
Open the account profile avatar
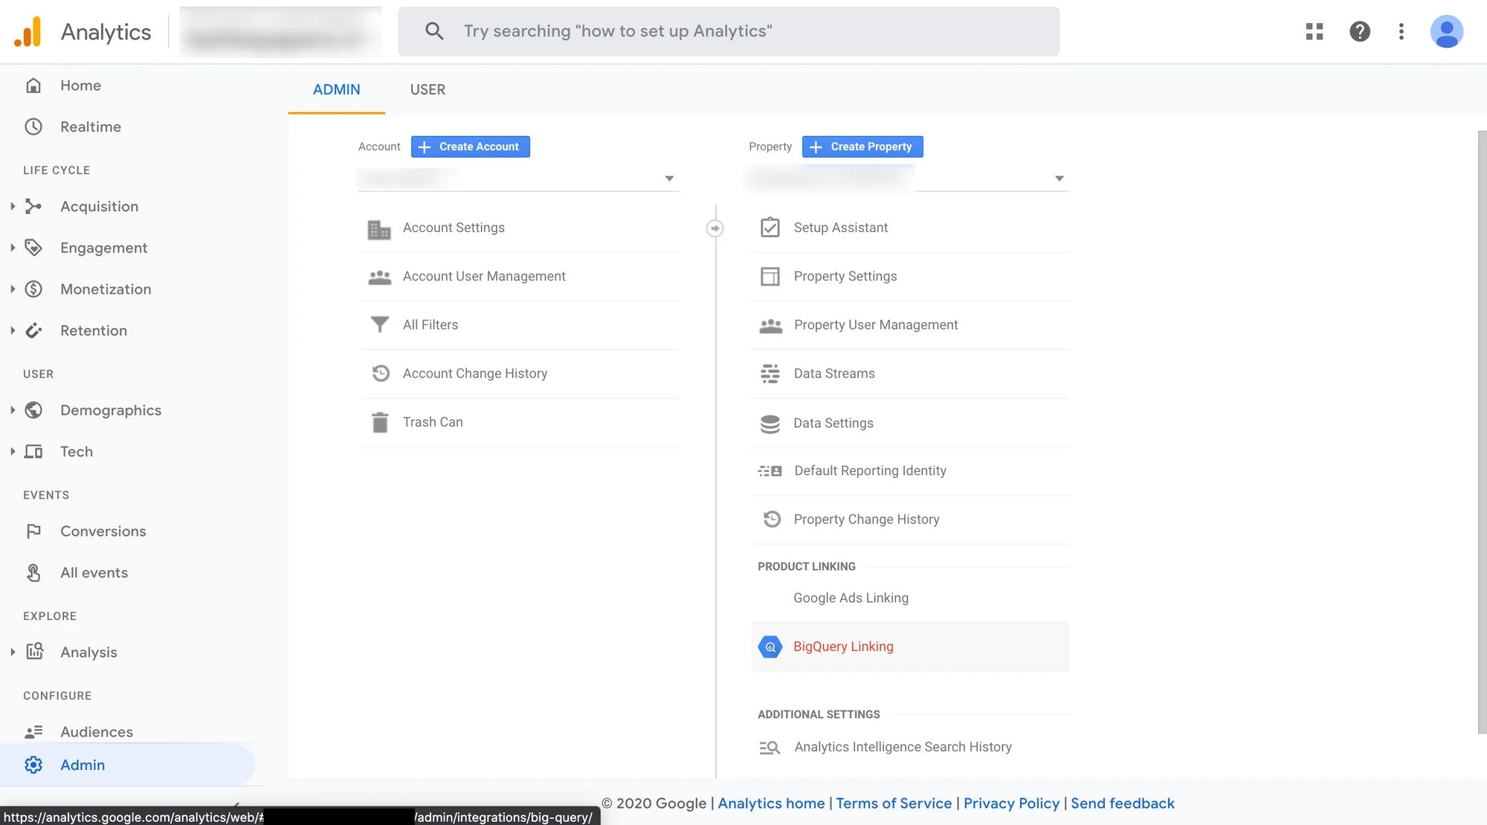(1447, 31)
